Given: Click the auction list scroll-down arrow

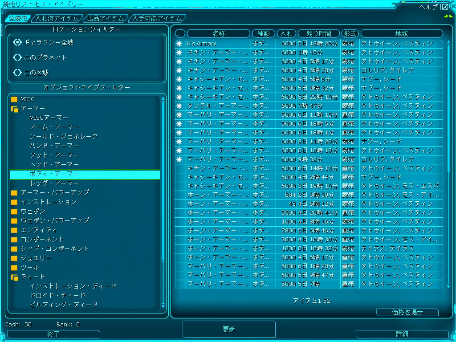Looking at the screenshot, I should tap(449, 286).
